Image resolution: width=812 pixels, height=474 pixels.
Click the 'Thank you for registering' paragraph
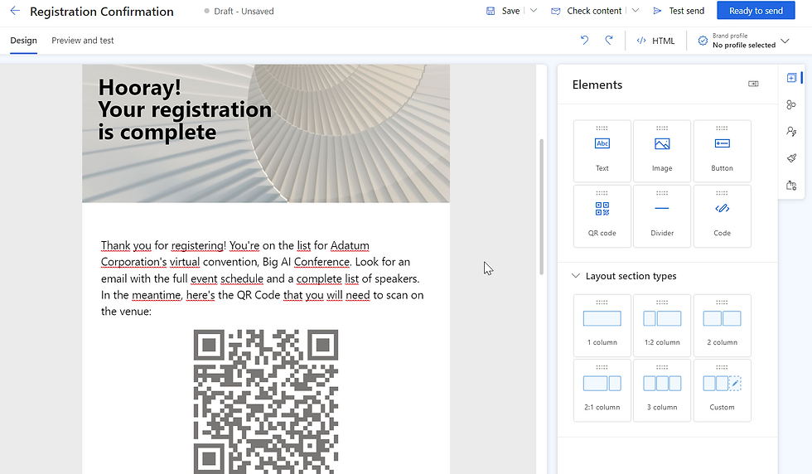(263, 278)
